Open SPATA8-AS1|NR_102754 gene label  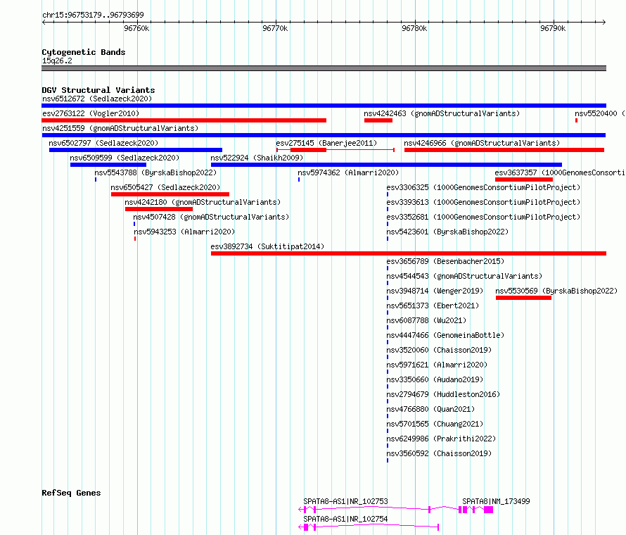pyautogui.click(x=346, y=519)
